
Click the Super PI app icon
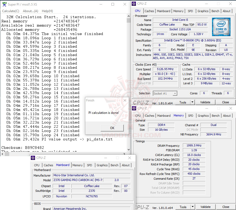pyautogui.click(x=4, y=4)
